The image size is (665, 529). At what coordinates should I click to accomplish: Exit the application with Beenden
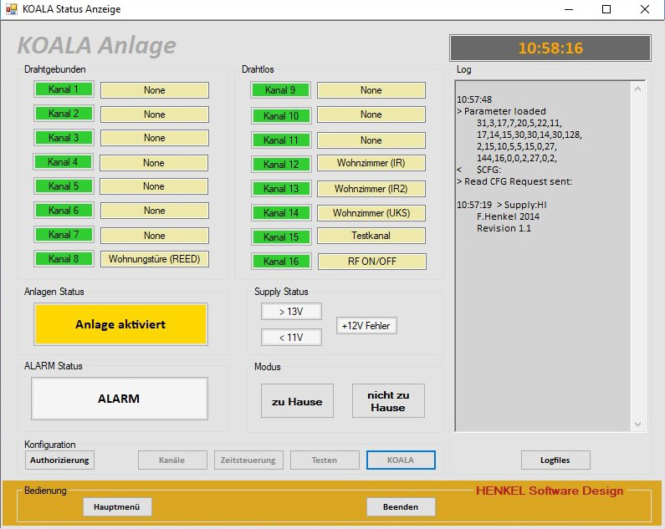(401, 506)
